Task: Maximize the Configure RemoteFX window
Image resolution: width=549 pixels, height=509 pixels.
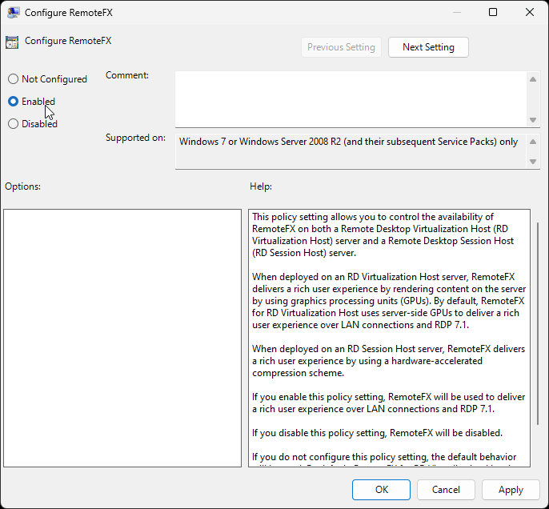Action: 493,12
